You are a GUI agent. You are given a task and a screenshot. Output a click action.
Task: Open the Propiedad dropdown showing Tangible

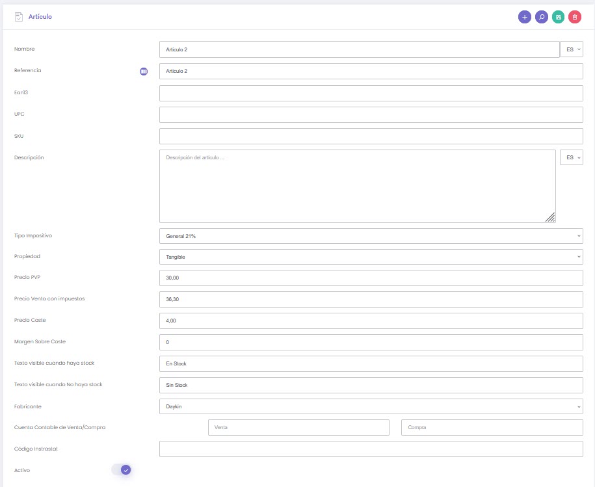tap(371, 257)
